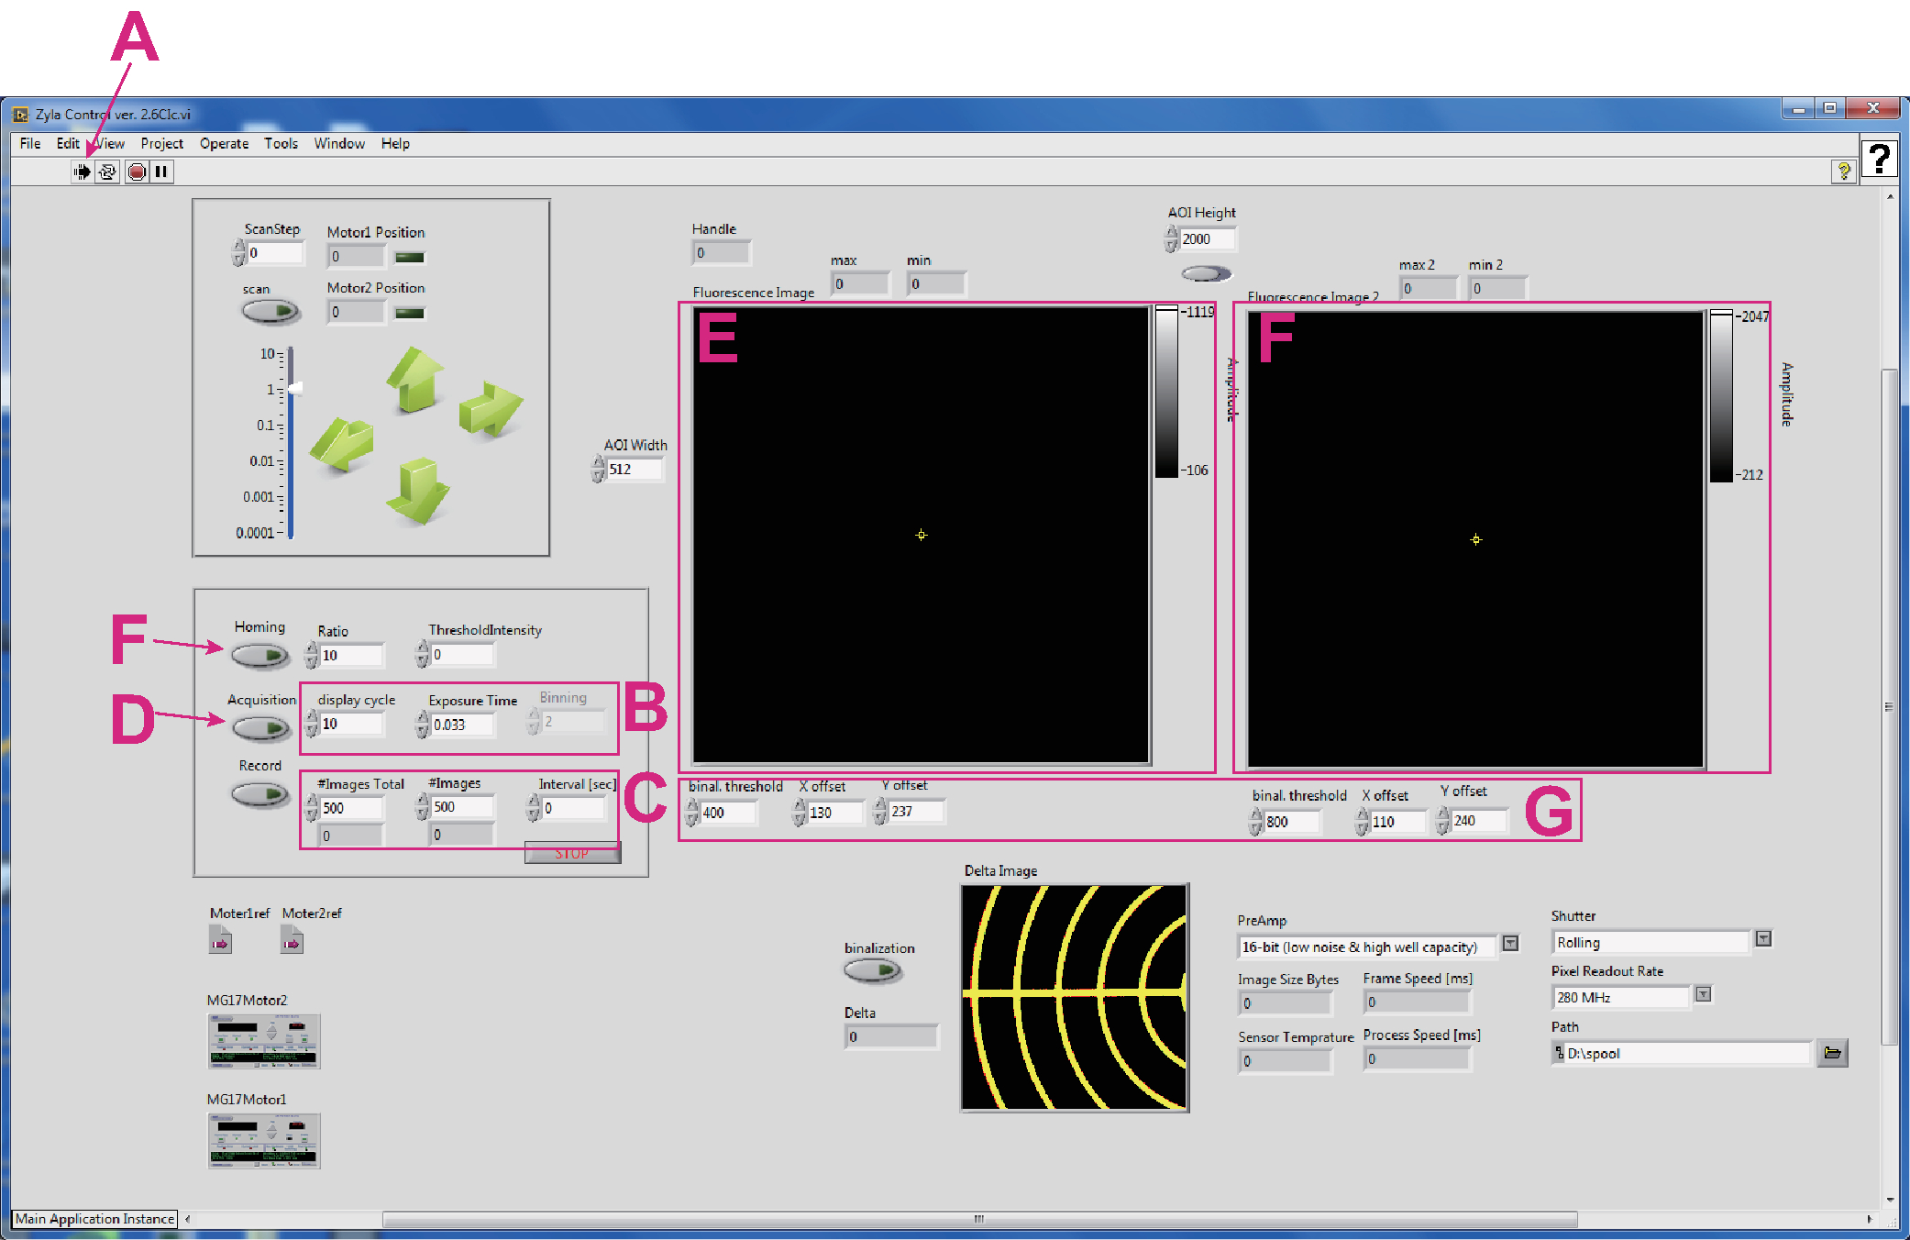
Task: Click the red STOP button
Action: 571,853
